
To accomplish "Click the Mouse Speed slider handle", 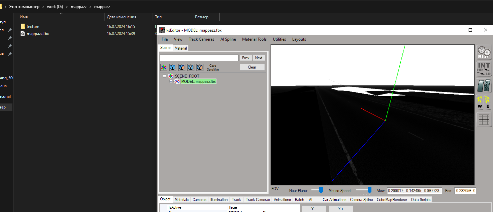I will click(x=369, y=190).
